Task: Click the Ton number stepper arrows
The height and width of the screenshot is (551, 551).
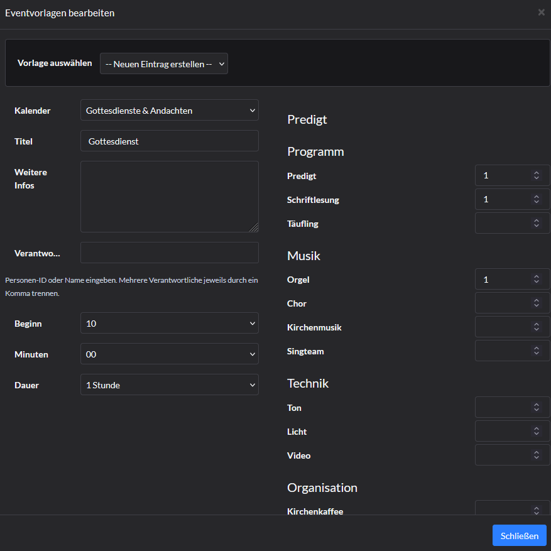Action: [x=537, y=407]
